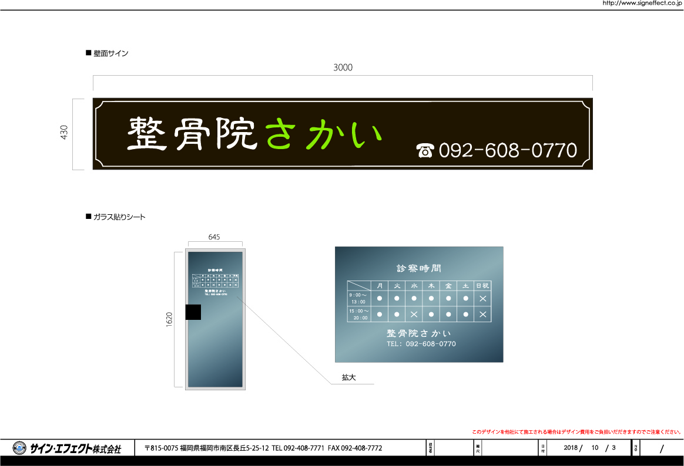Click the red design fee warning text
Screen dimensions: 684x466
pos(576,432)
